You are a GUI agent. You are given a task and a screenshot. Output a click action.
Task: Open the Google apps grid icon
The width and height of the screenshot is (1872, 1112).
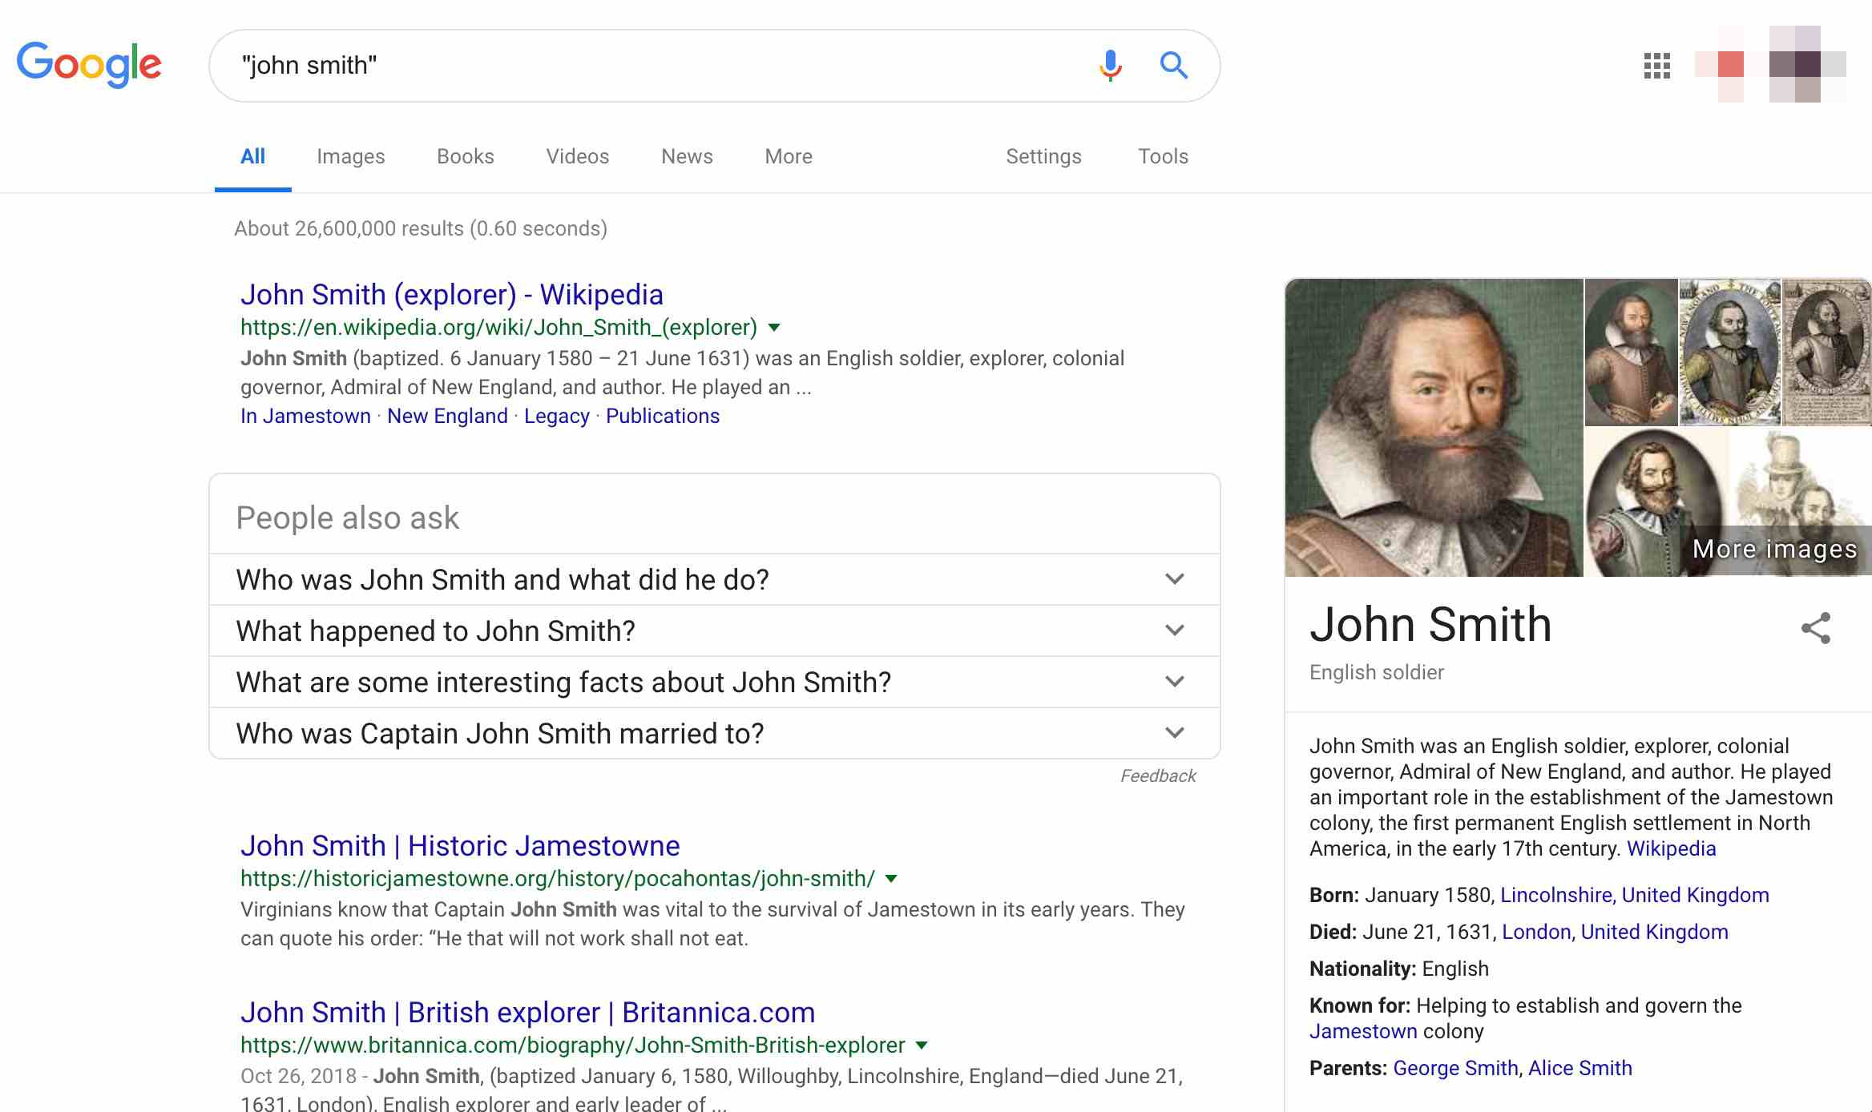click(1656, 66)
